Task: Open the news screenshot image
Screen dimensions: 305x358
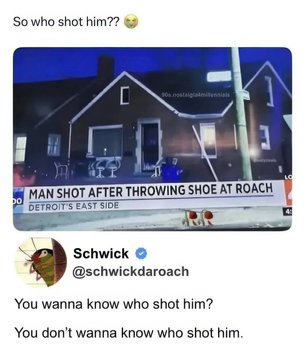Action: pos(152,139)
